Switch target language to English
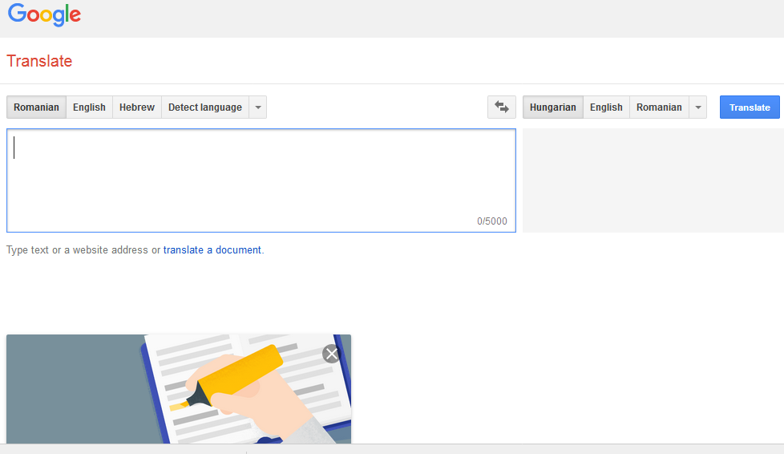The height and width of the screenshot is (454, 784). (606, 107)
